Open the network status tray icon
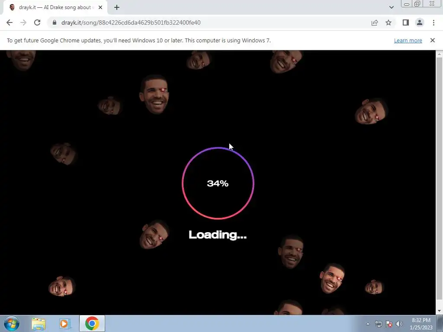Viewport: 443px width, 332px height. point(378,324)
